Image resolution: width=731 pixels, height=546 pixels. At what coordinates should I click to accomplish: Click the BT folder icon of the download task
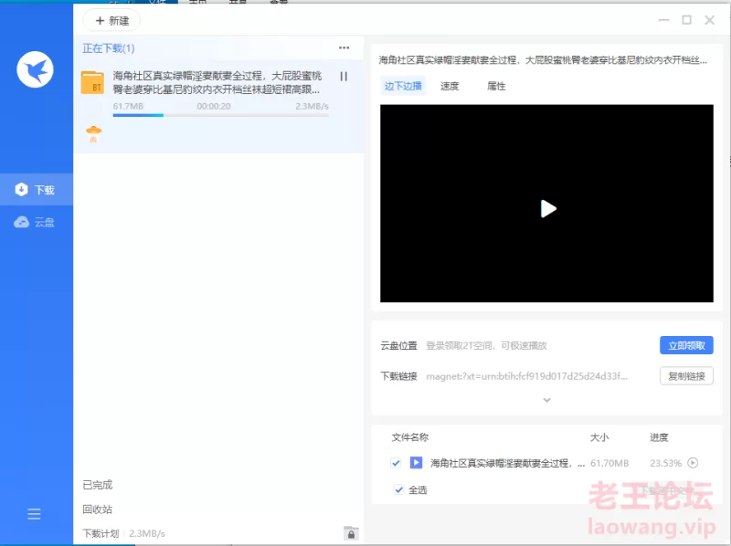coord(92,82)
